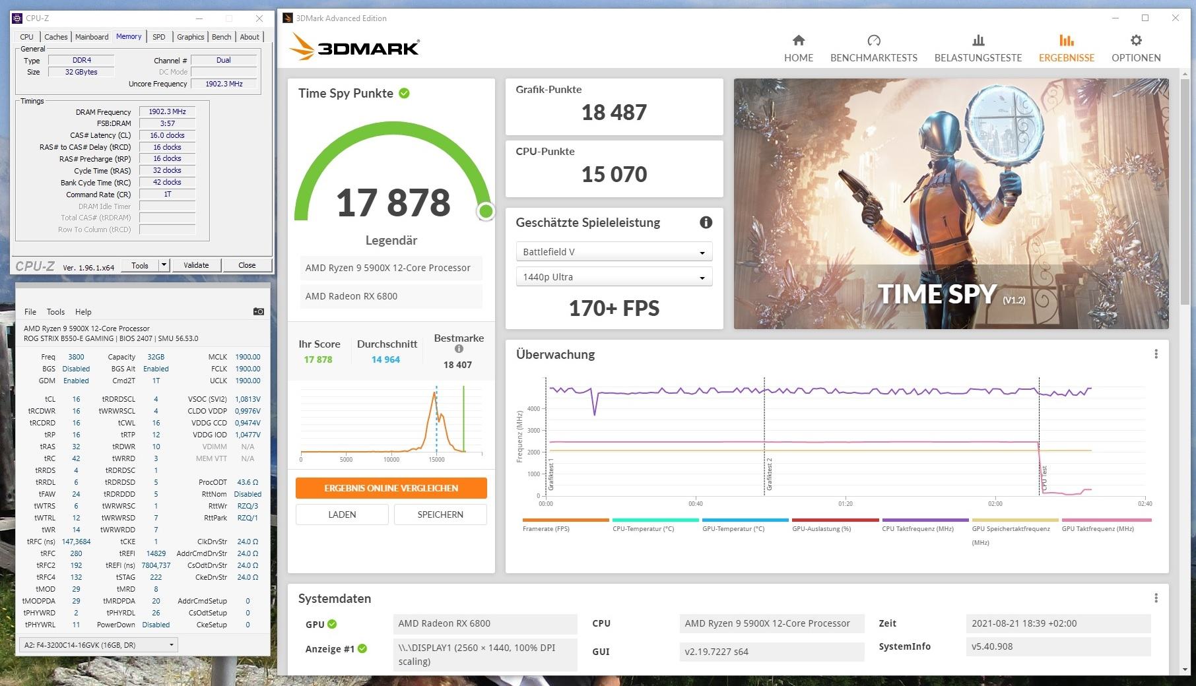Image resolution: width=1196 pixels, height=686 pixels.
Task: Open the 3DMark HOME section
Action: pos(798,49)
